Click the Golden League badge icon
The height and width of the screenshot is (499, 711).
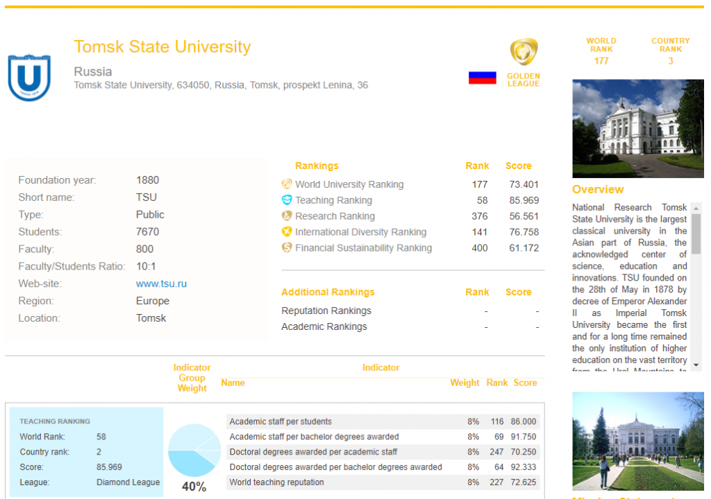pos(524,53)
